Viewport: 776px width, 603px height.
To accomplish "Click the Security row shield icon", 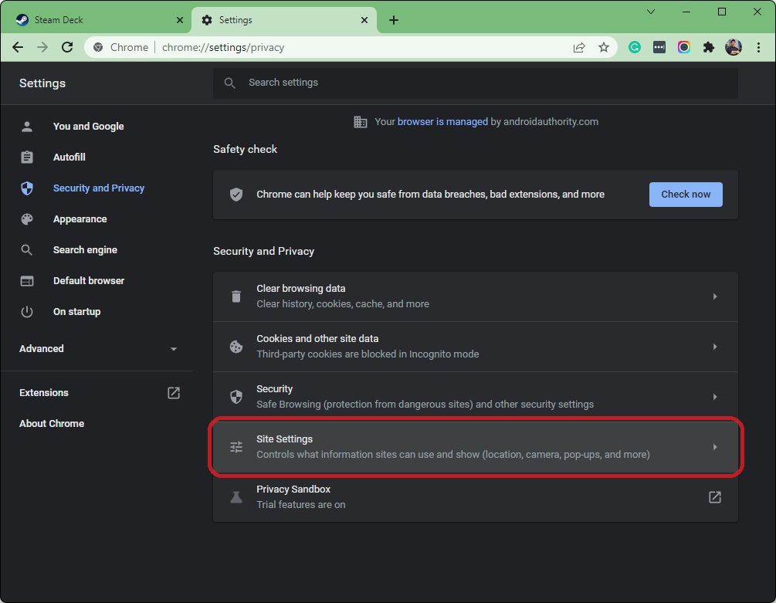I will (236, 397).
